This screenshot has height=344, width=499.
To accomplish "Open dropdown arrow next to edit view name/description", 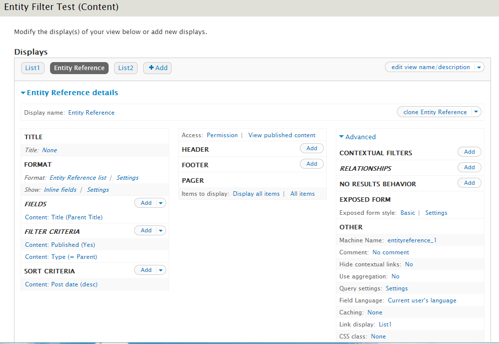I will [x=479, y=67].
